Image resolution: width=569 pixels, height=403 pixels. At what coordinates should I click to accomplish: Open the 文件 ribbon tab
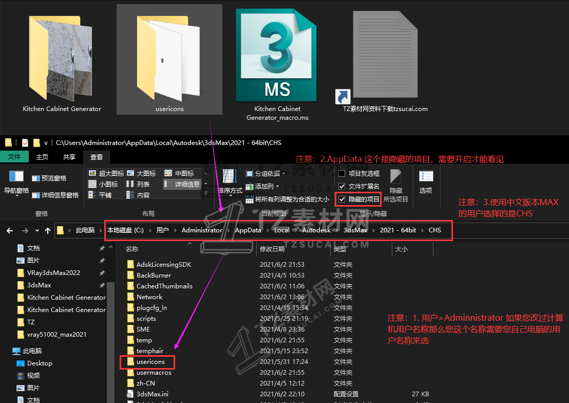(x=14, y=157)
